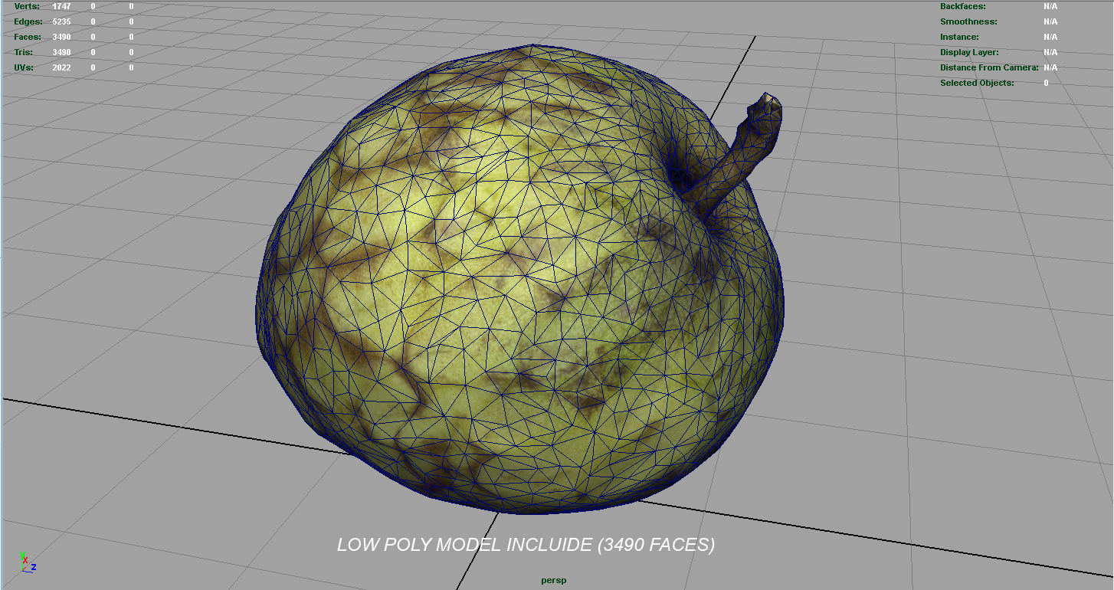Screen dimensions: 1114x590
Task: Click the 'Distance From Camera:' label
Action: pos(989,67)
